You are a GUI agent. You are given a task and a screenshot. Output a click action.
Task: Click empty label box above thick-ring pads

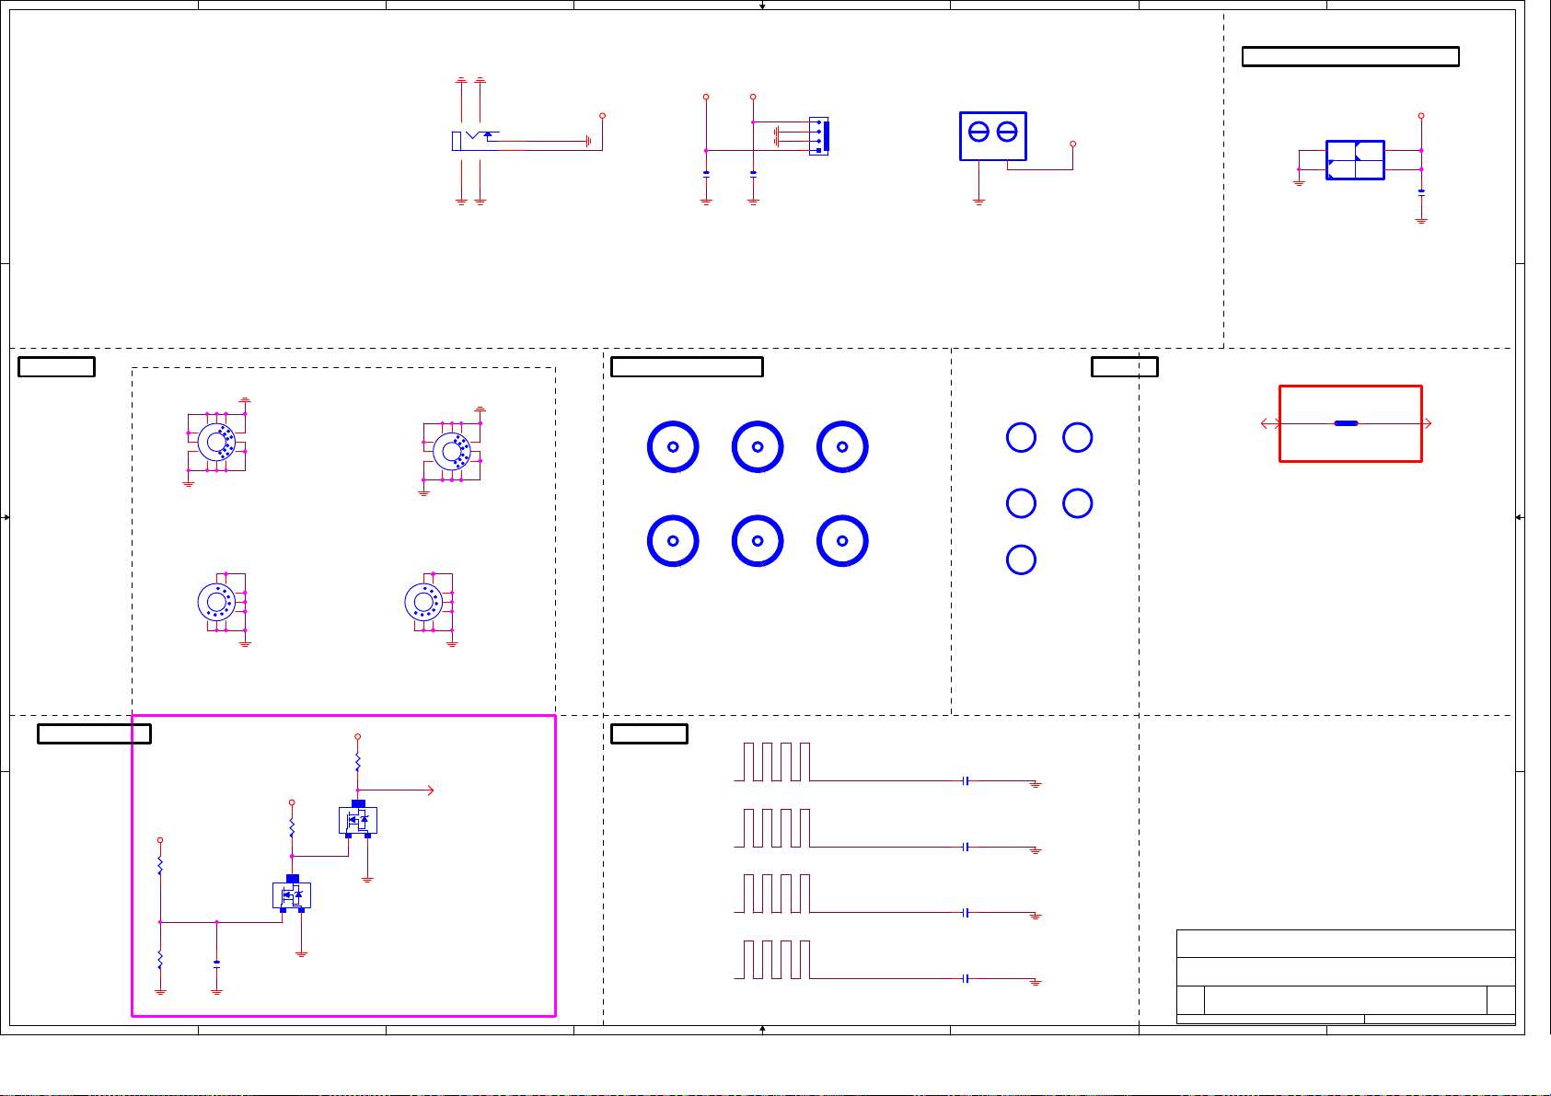tap(687, 366)
